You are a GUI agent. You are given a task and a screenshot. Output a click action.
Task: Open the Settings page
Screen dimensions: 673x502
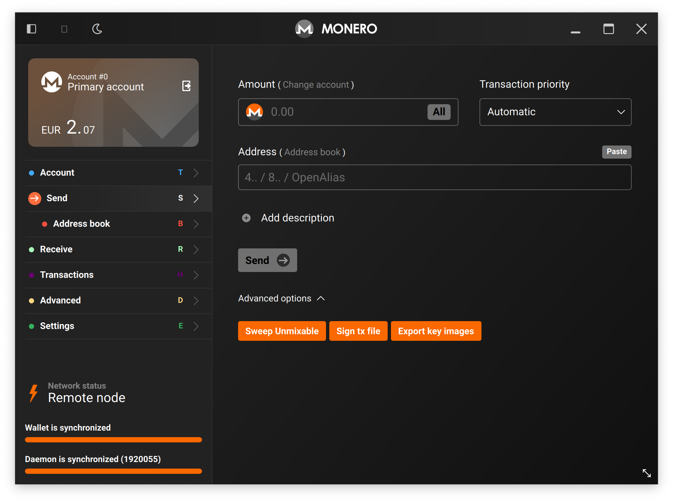pyautogui.click(x=119, y=326)
